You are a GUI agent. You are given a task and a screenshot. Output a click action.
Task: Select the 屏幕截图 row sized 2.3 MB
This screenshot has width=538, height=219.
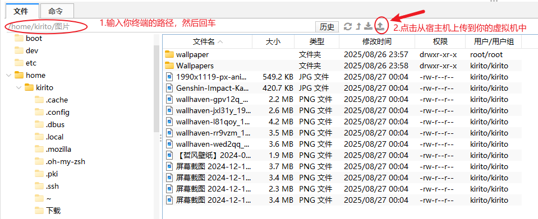pos(342,189)
